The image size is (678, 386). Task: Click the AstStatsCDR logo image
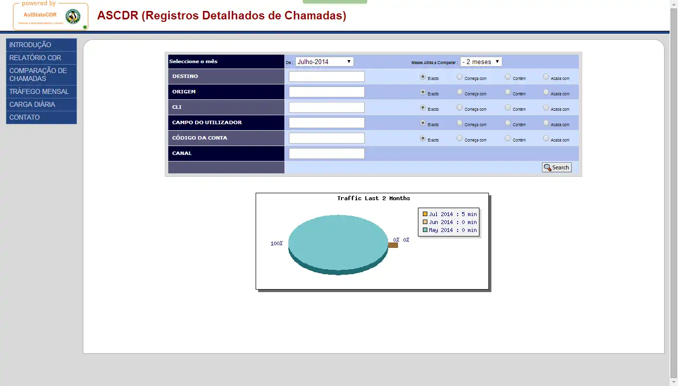coord(51,15)
